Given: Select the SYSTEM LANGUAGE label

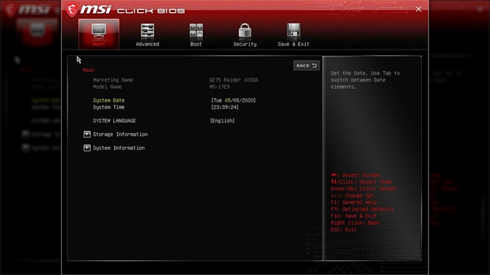Looking at the screenshot, I should (x=114, y=121).
